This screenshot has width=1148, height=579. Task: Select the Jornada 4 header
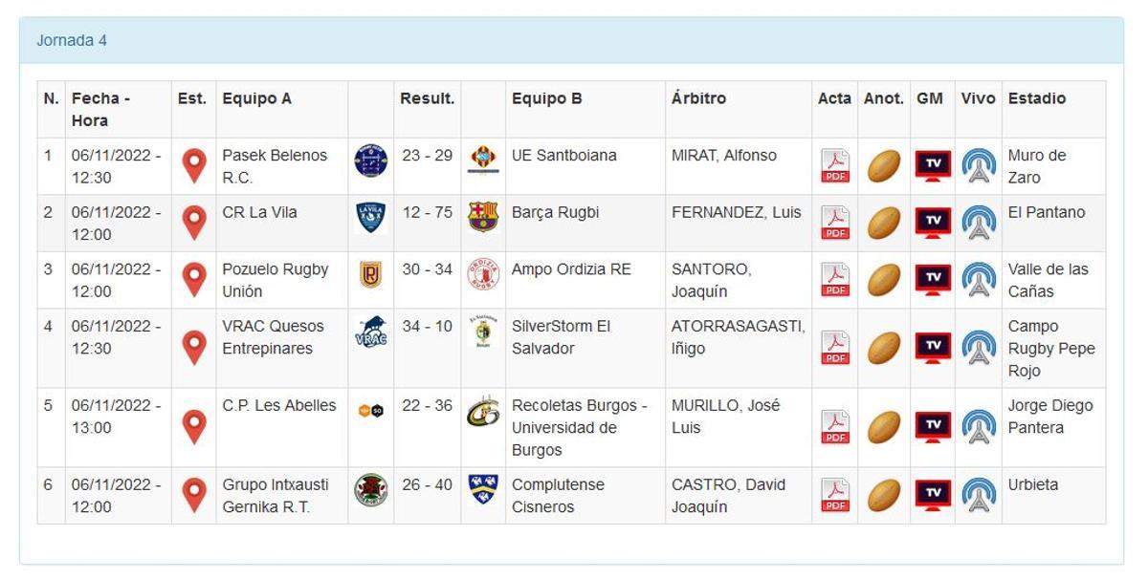72,41
